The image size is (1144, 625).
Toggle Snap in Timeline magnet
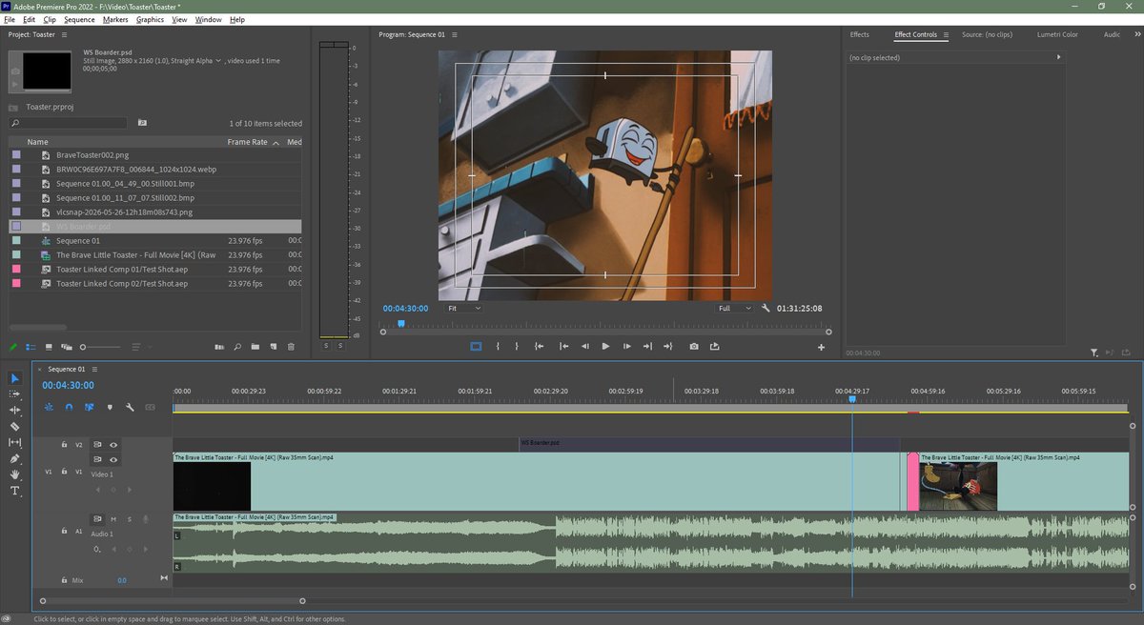click(69, 407)
